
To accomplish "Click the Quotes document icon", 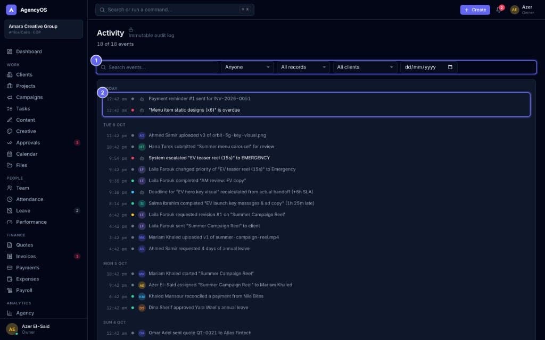I will coord(10,245).
